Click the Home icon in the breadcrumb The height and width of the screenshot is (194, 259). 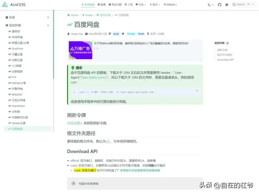69,15
